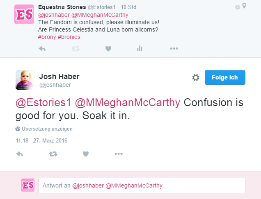Click the location pin icon
Image resolution: width=261 pixels, height=199 pixels.
(245, 6)
